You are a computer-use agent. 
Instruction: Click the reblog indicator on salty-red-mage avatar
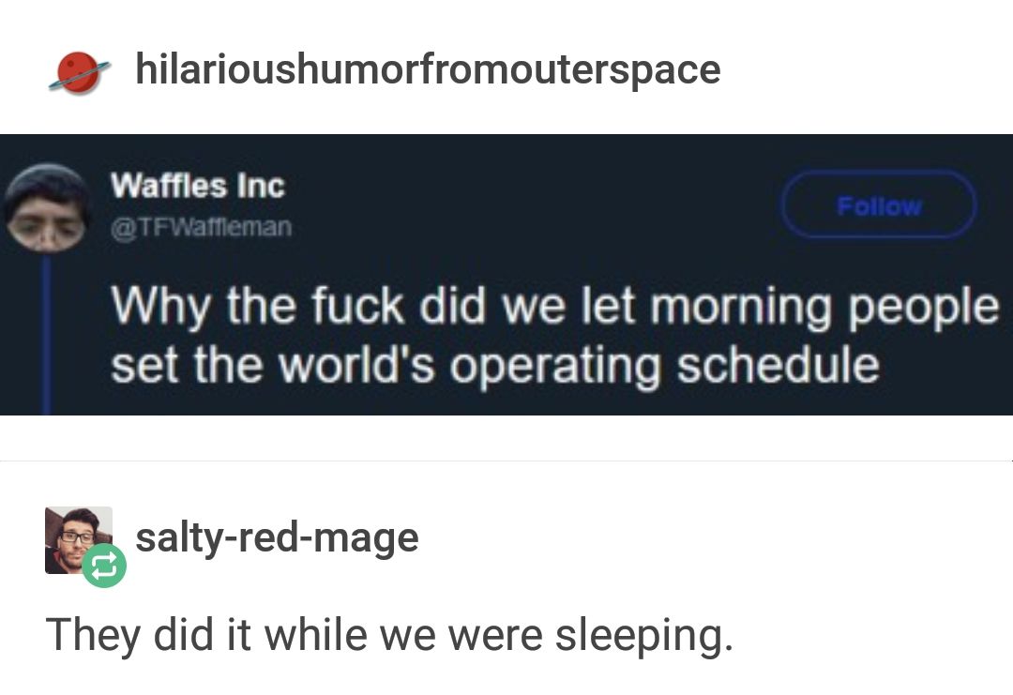tap(106, 566)
